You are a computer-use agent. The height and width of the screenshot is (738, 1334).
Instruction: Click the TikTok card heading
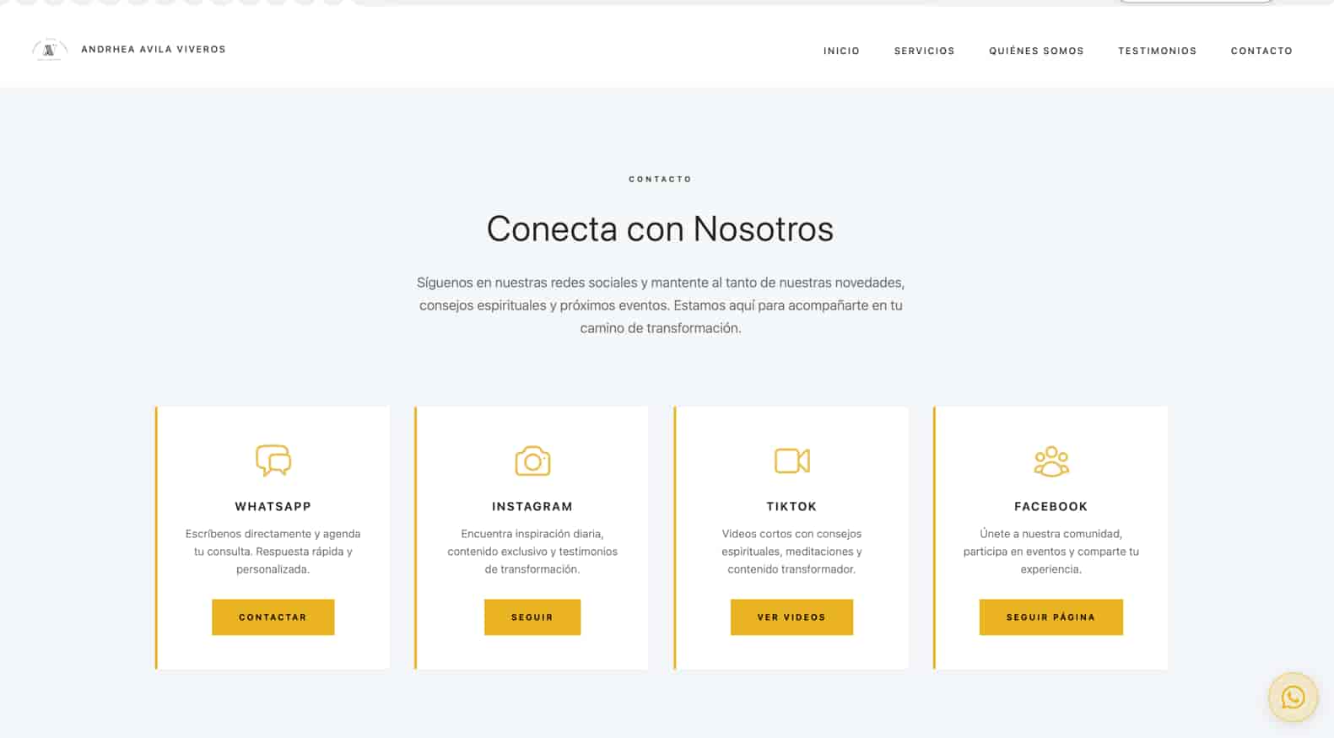coord(791,506)
